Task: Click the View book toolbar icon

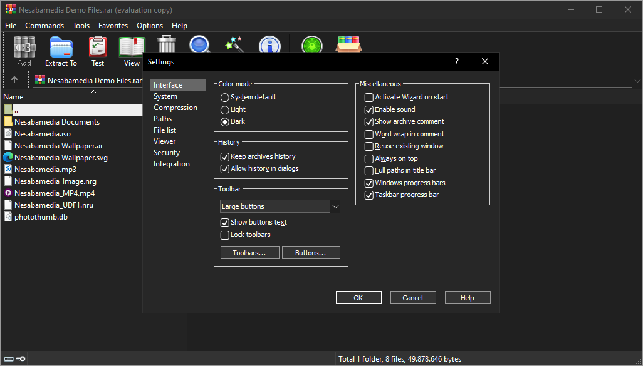Action: point(132,47)
